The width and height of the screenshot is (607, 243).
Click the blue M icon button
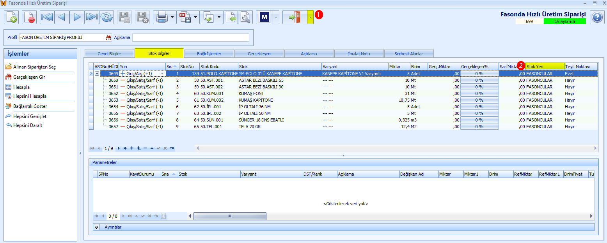point(265,17)
